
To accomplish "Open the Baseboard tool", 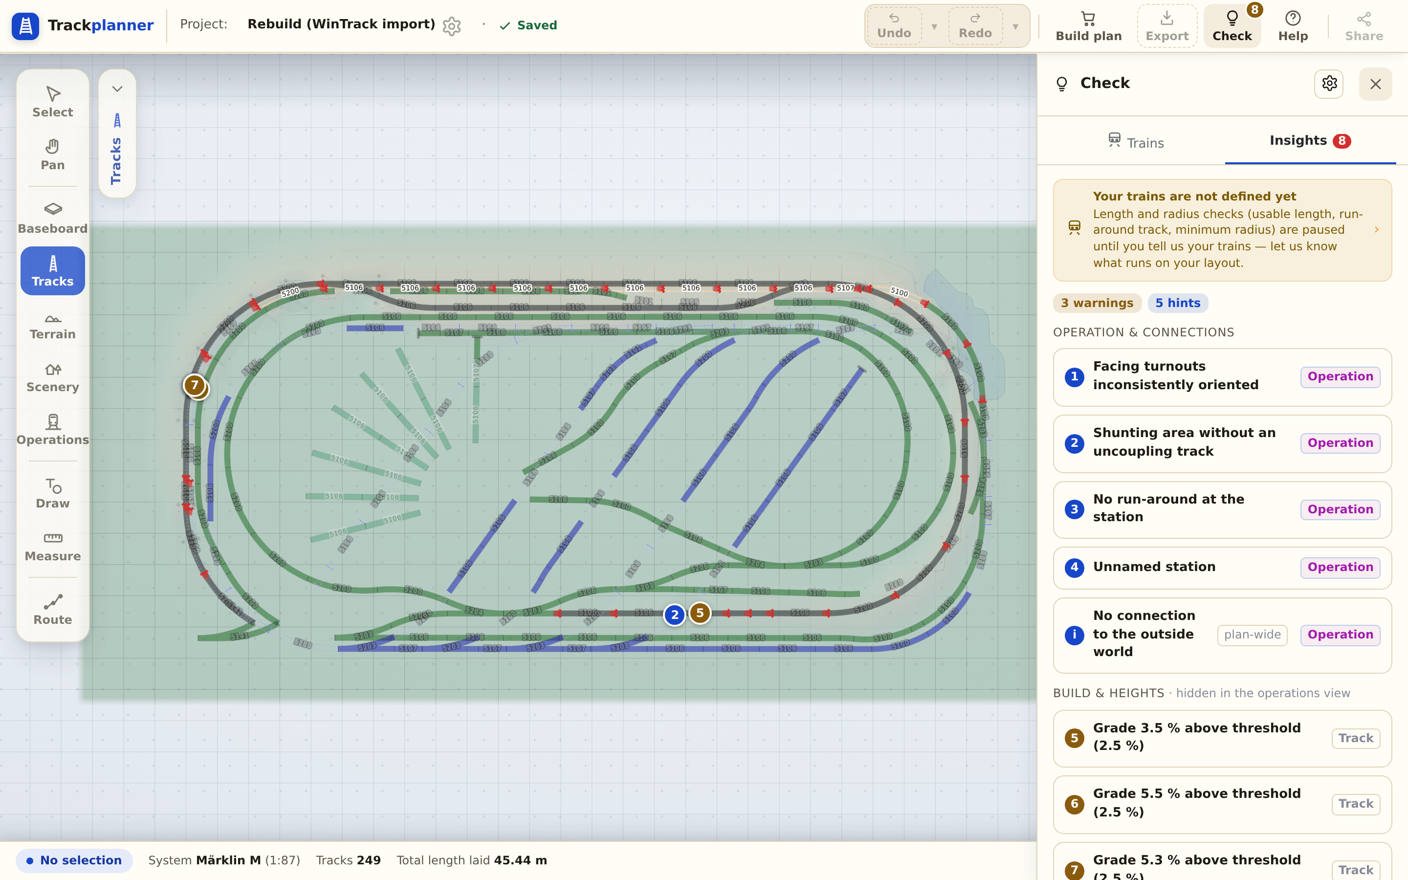I will [x=52, y=218].
